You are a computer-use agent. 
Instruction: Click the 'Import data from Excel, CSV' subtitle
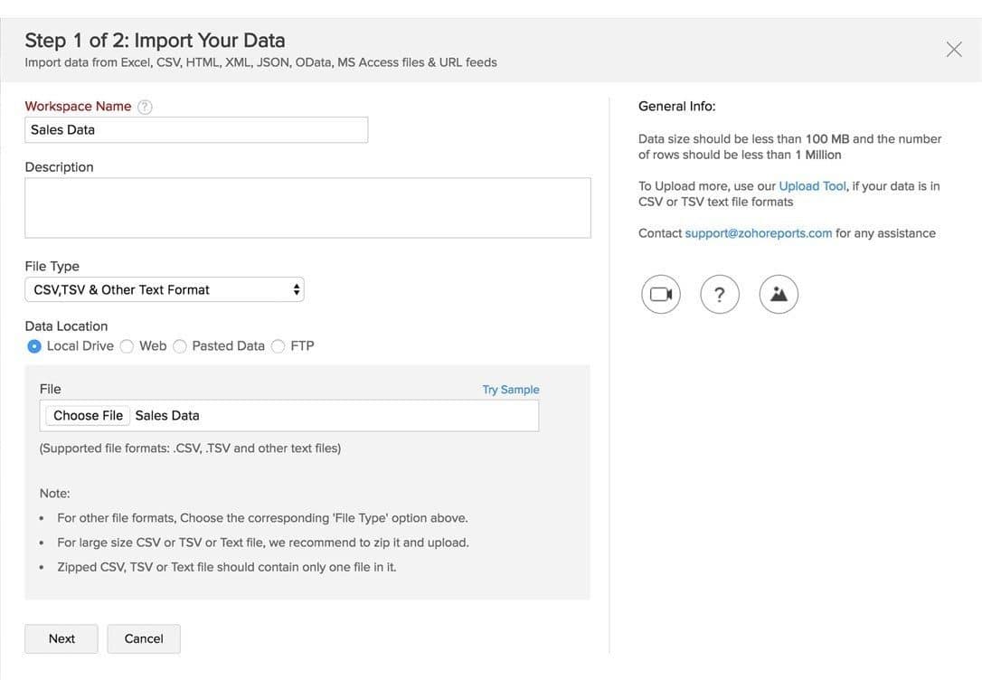pos(260,62)
